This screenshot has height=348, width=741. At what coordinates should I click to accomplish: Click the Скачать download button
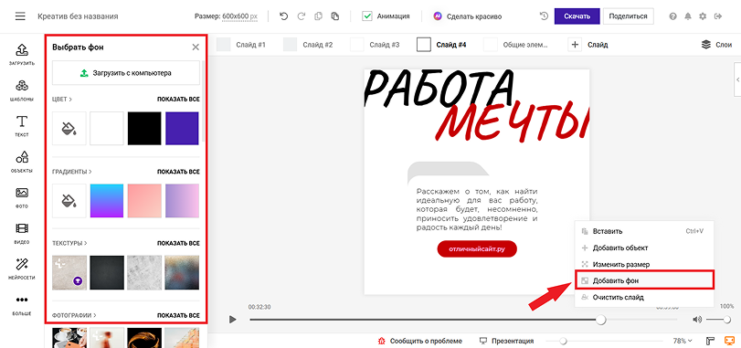click(577, 16)
